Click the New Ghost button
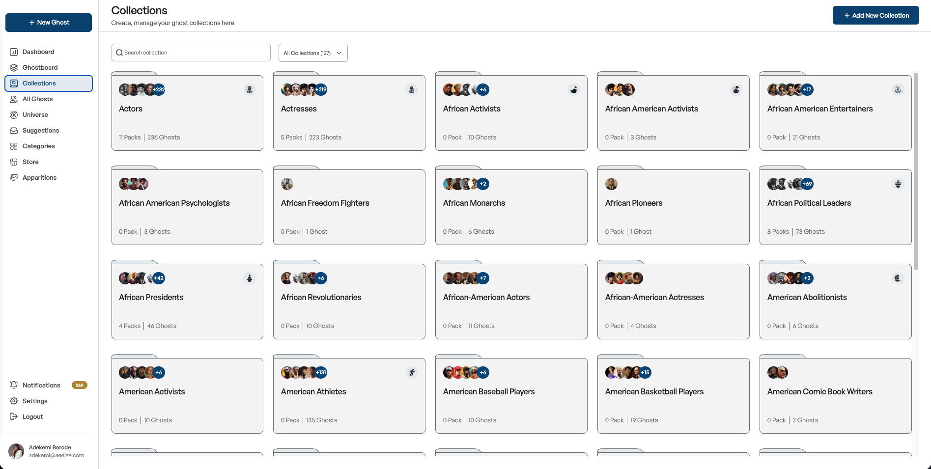 49,23
